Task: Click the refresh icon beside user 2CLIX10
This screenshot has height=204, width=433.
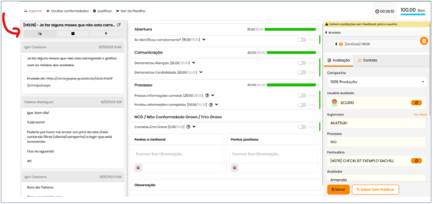Action: tap(416, 103)
